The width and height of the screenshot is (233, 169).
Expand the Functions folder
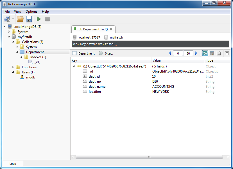[13, 67]
